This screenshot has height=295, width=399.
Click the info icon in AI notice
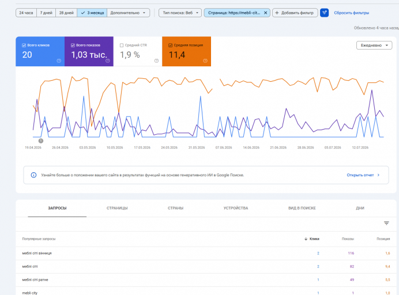point(33,175)
